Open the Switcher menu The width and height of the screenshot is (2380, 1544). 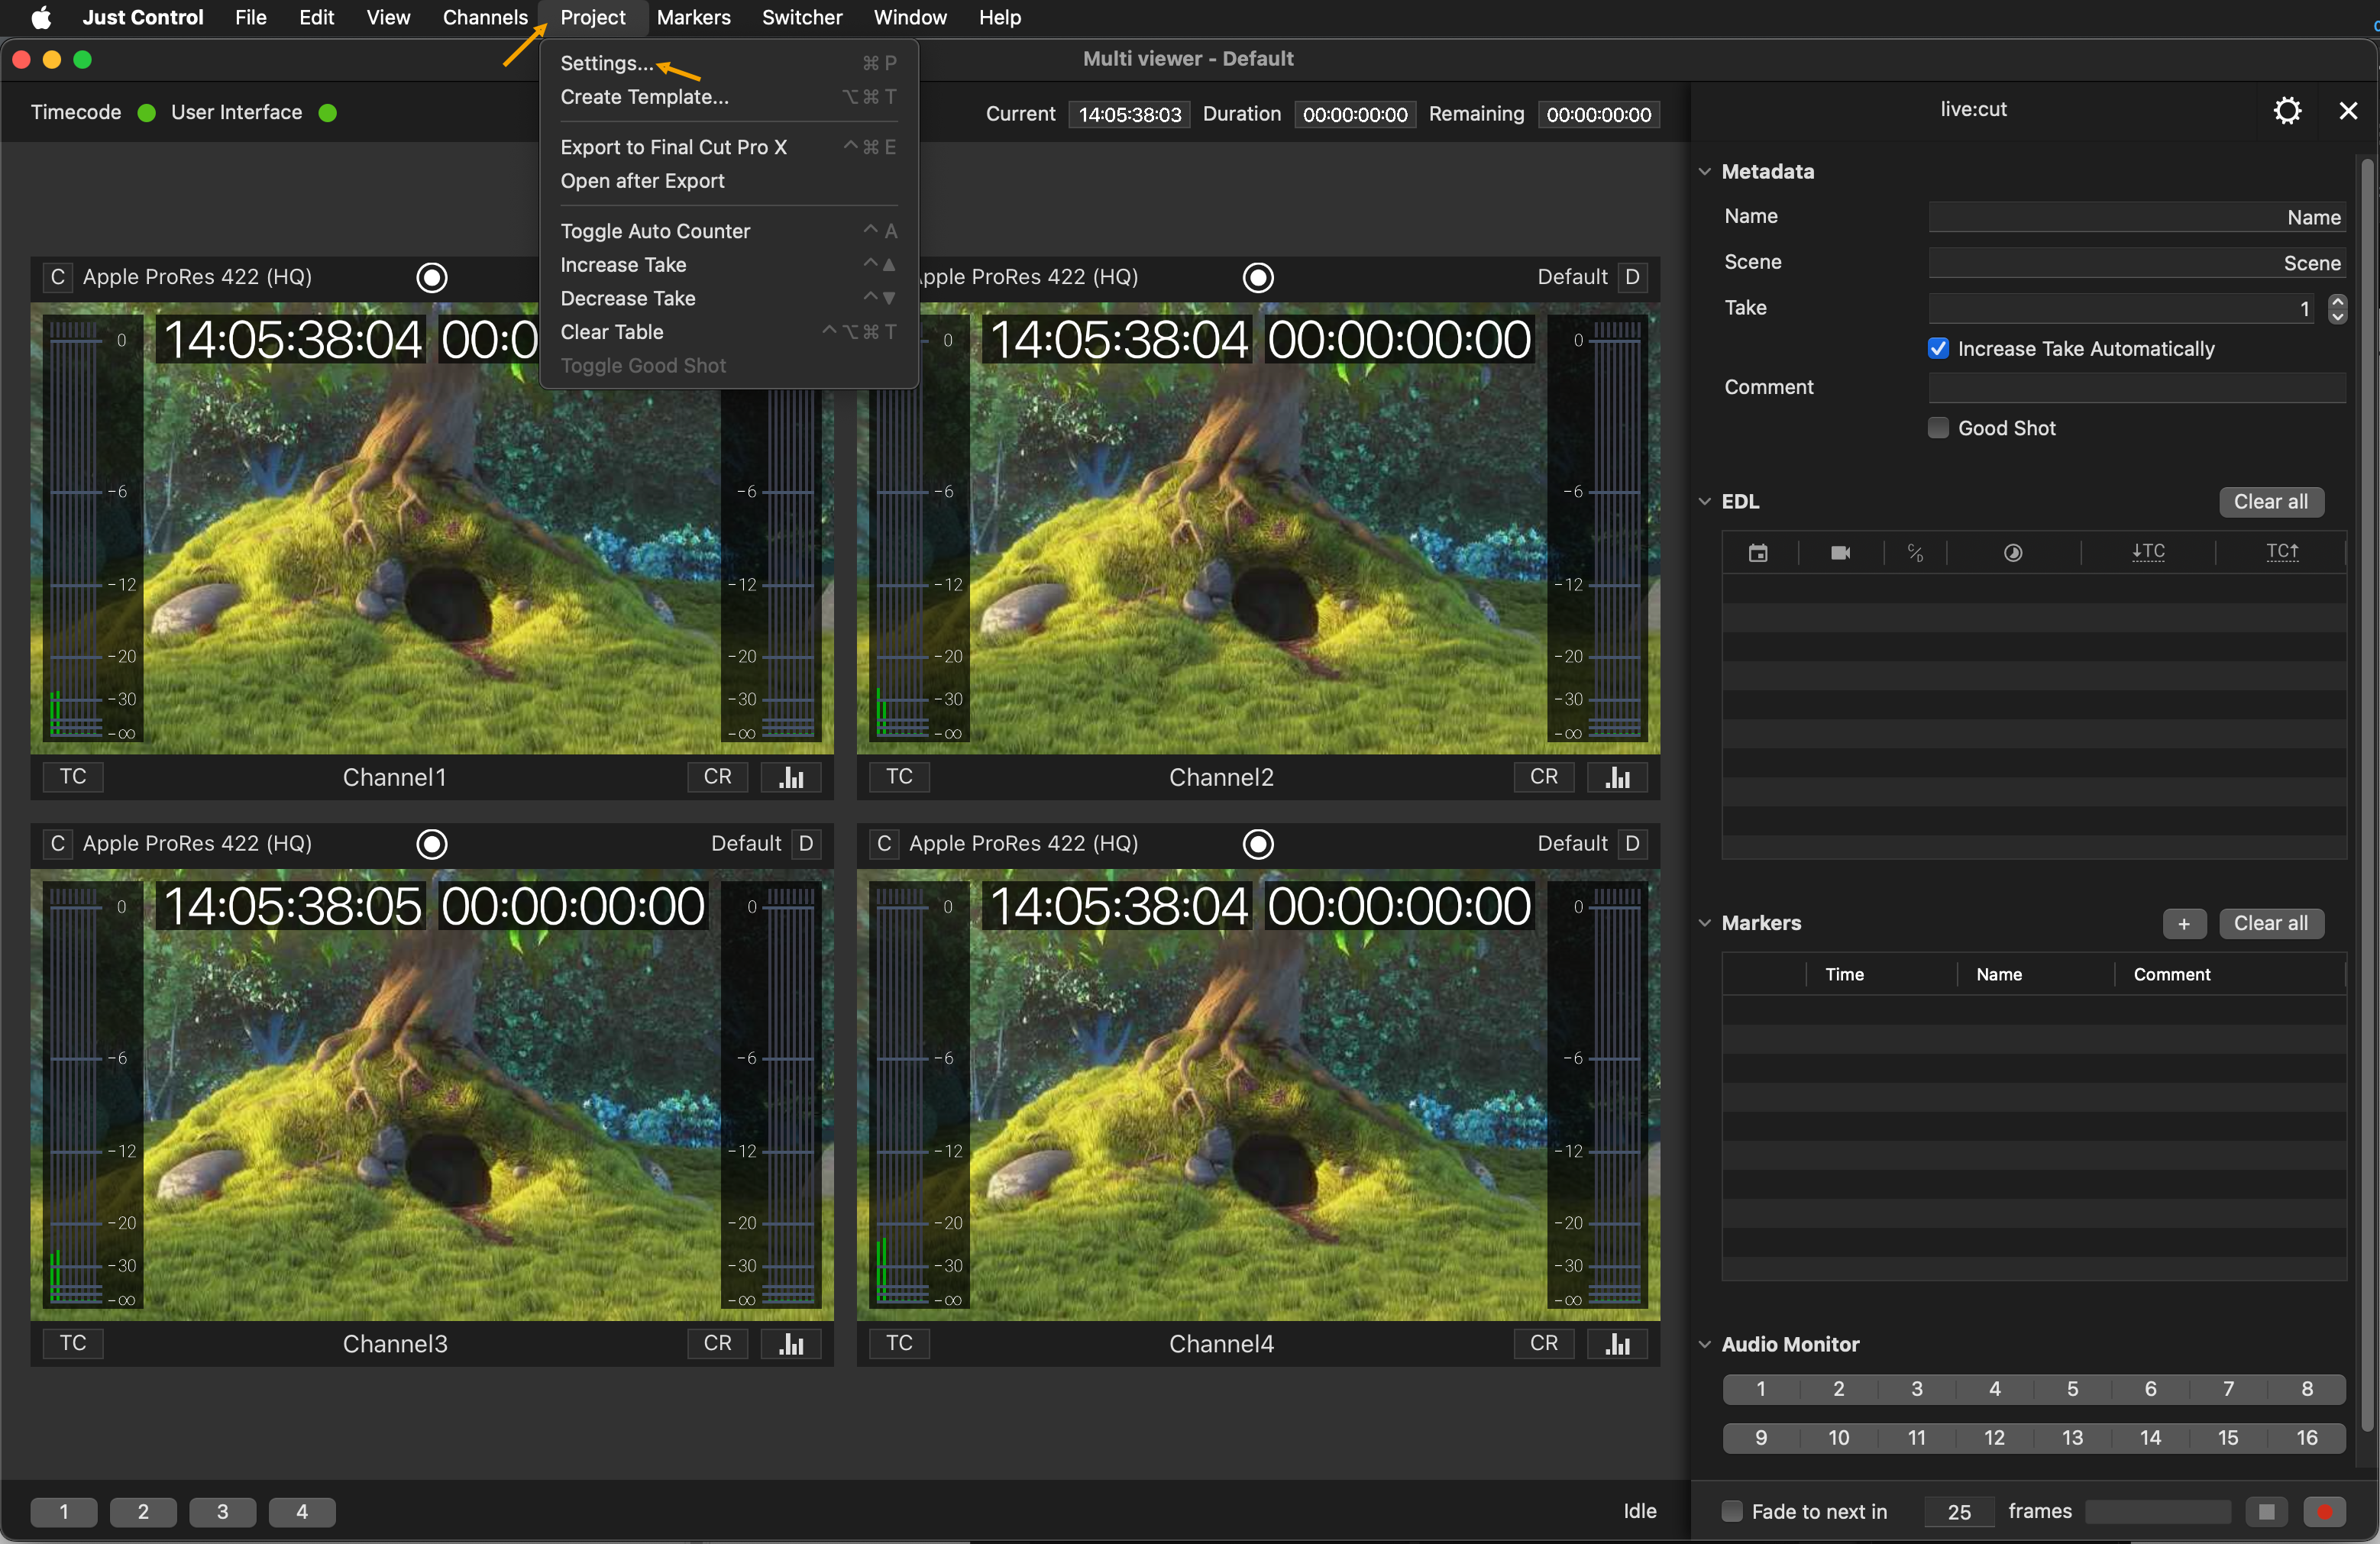tap(802, 17)
